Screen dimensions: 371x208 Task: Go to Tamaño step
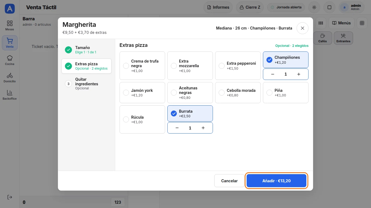(x=86, y=50)
